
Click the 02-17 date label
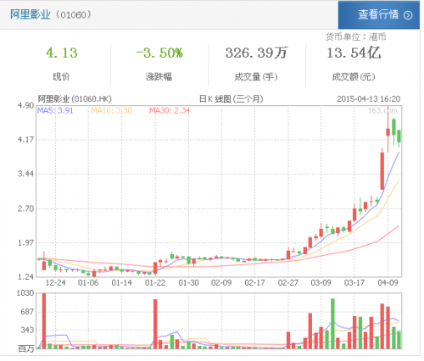(255, 283)
